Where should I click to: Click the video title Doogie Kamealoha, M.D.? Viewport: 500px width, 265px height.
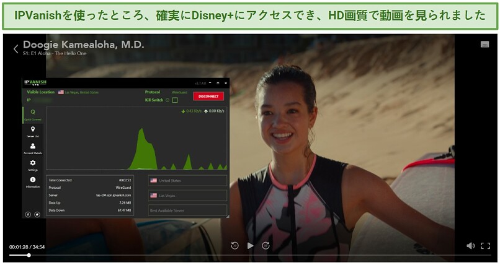pyautogui.click(x=84, y=45)
